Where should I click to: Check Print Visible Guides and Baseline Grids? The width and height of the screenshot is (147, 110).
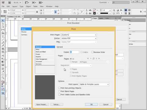(x=59, y=94)
